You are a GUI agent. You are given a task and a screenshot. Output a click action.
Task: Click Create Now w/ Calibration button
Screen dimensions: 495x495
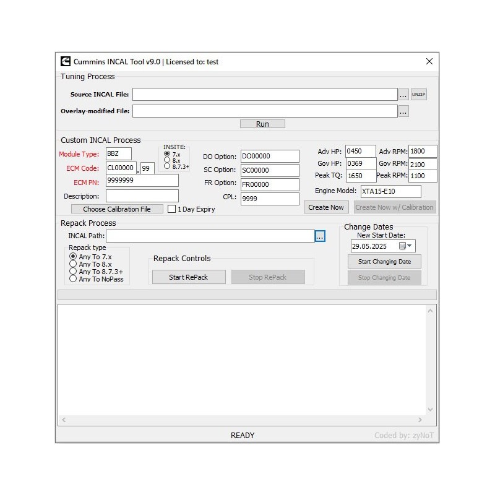395,207
